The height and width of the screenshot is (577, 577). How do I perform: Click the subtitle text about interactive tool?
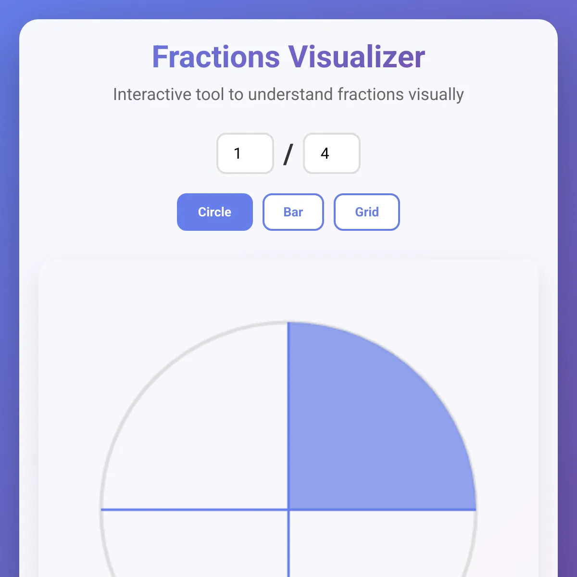pos(288,94)
